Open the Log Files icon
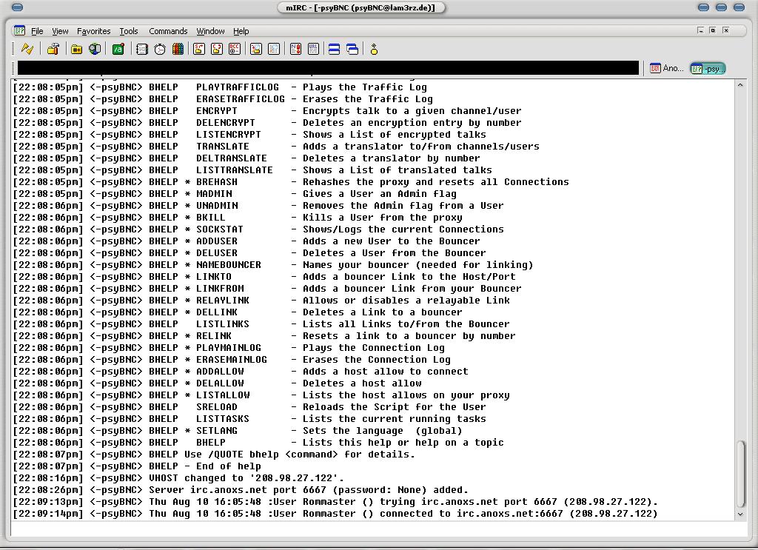The height and width of the screenshot is (550, 758). click(274, 49)
